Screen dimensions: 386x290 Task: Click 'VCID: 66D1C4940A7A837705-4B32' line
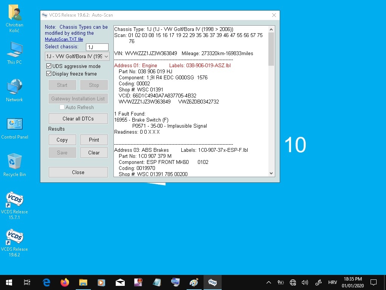coord(158,96)
